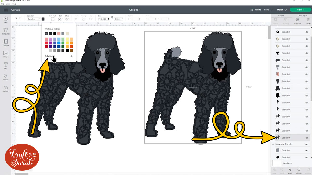The width and height of the screenshot is (312, 175).
Task: Hide the Standard Poodle group
Action: click(x=307, y=144)
